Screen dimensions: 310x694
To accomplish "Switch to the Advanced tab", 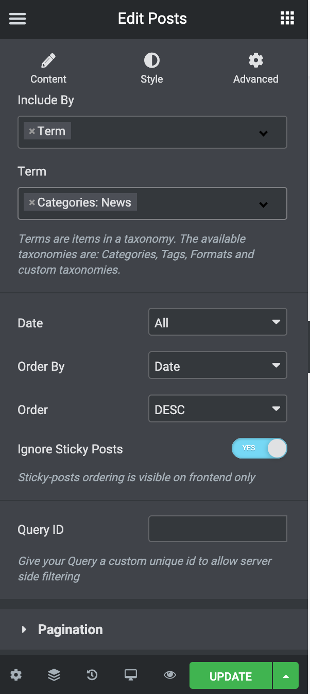I will tap(256, 69).
